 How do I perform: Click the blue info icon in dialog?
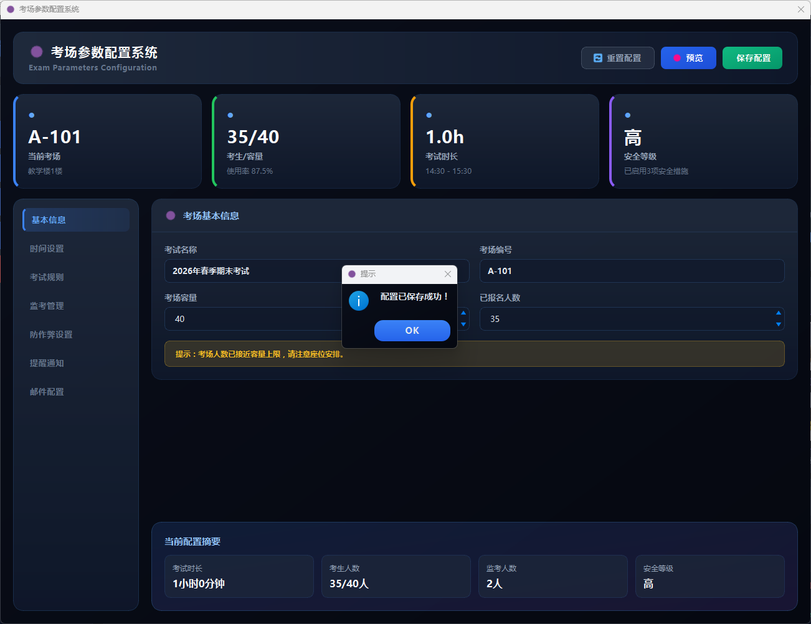pos(359,301)
